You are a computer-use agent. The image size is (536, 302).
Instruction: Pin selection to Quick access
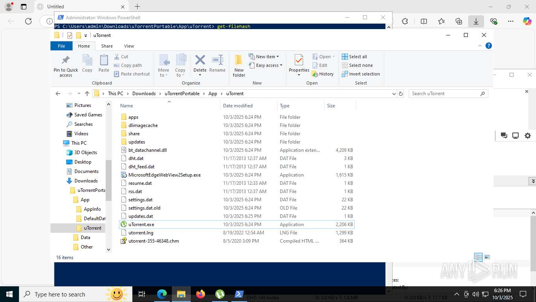(65, 66)
